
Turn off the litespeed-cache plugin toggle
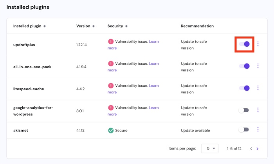(244, 88)
